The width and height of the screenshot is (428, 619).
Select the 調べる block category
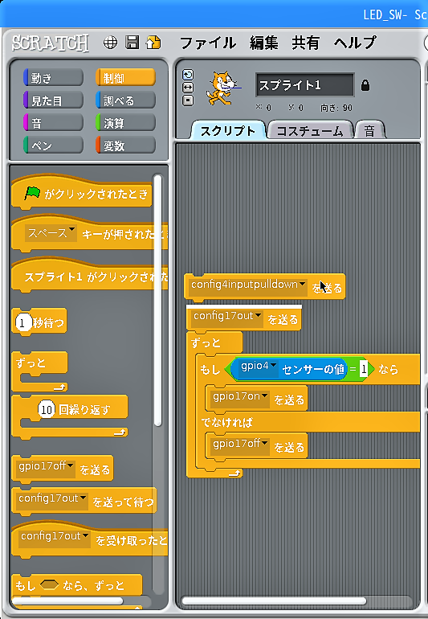click(x=125, y=100)
